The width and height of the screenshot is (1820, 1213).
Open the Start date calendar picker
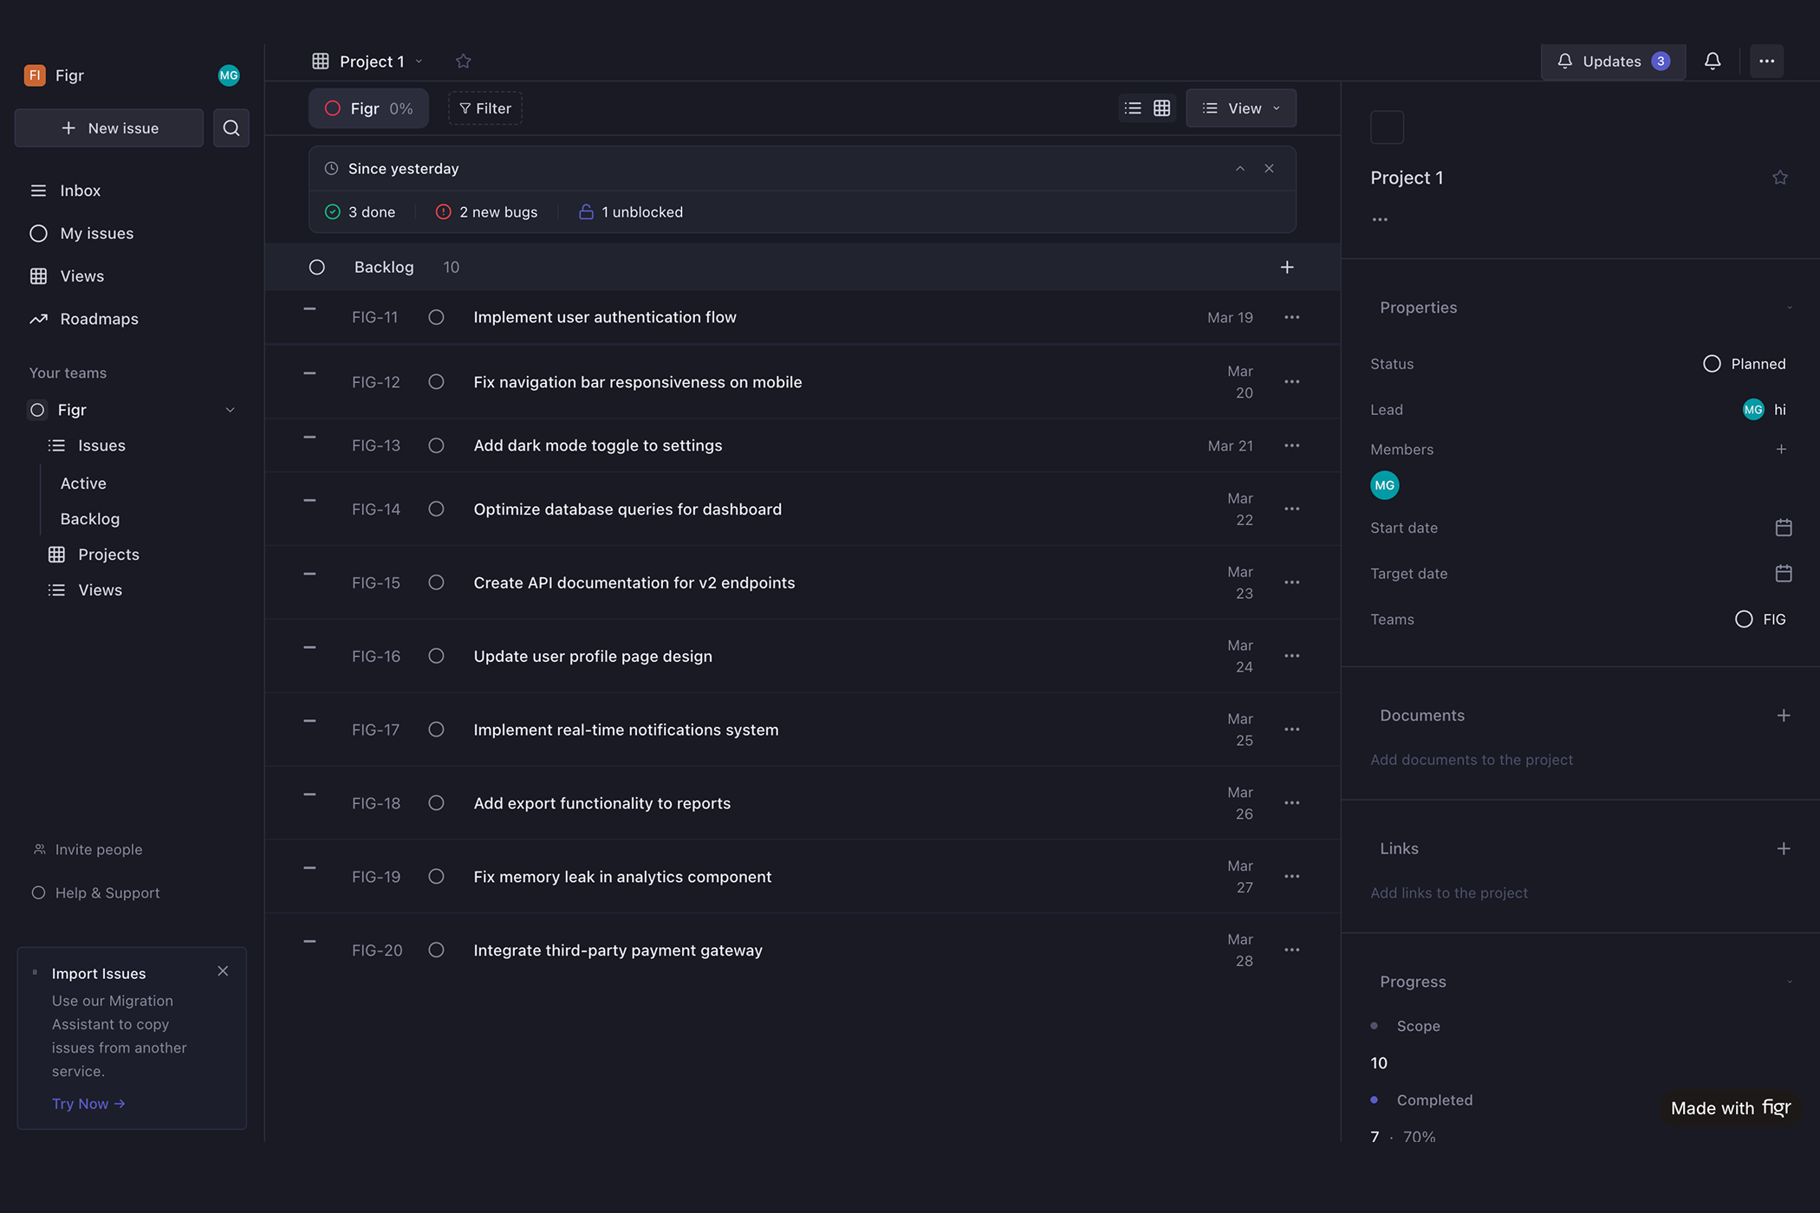point(1783,528)
